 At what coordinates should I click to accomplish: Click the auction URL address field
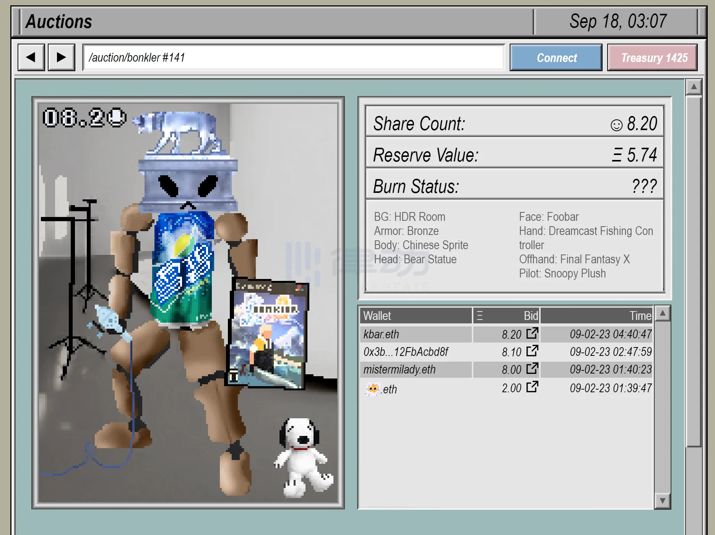point(293,57)
